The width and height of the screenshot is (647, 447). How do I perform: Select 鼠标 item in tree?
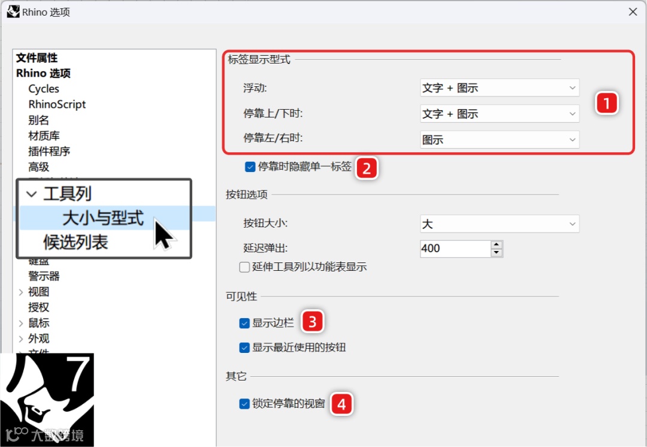click(x=38, y=323)
